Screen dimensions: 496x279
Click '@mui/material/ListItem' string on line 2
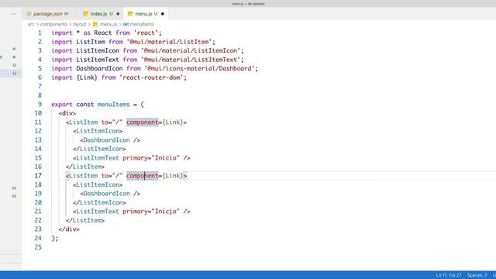(169, 42)
